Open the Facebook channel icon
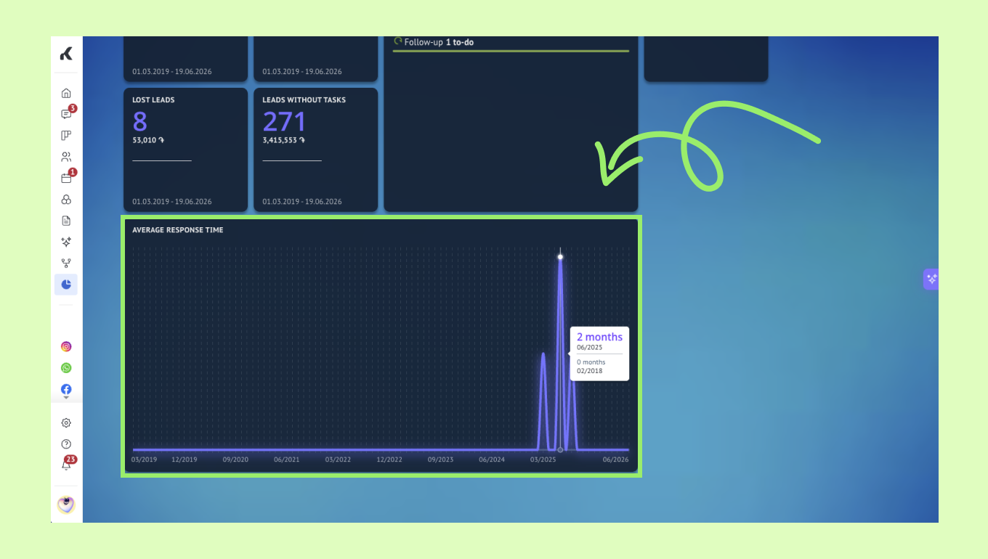 pos(66,389)
